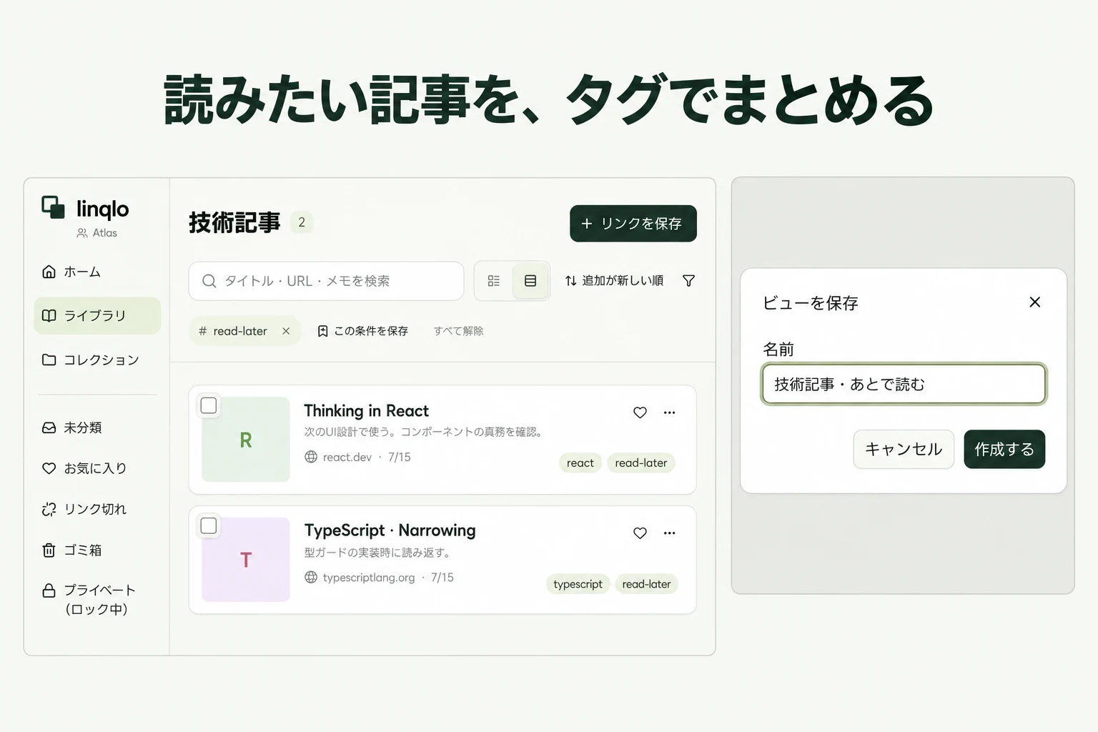Open the Thinking in React title

[366, 411]
